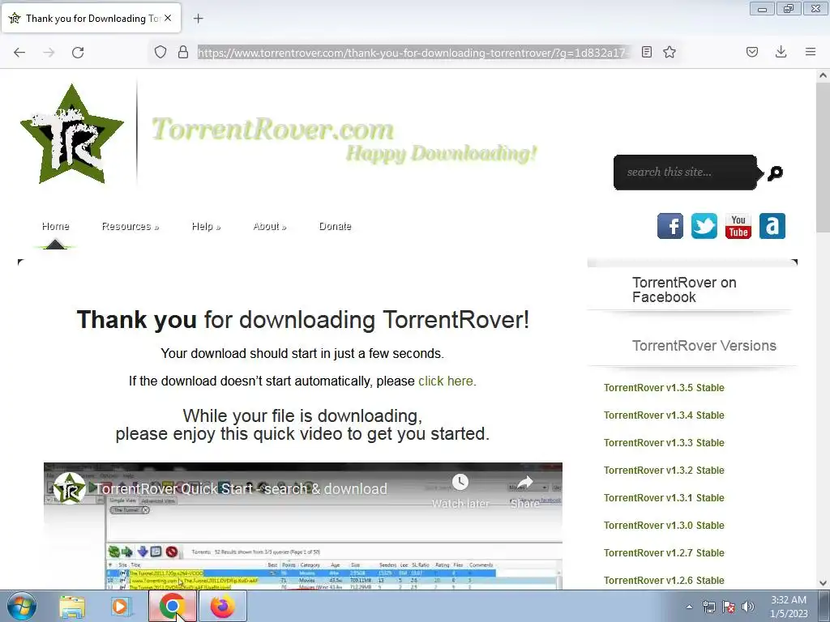
Task: Open the Donate page
Action: [x=335, y=227]
